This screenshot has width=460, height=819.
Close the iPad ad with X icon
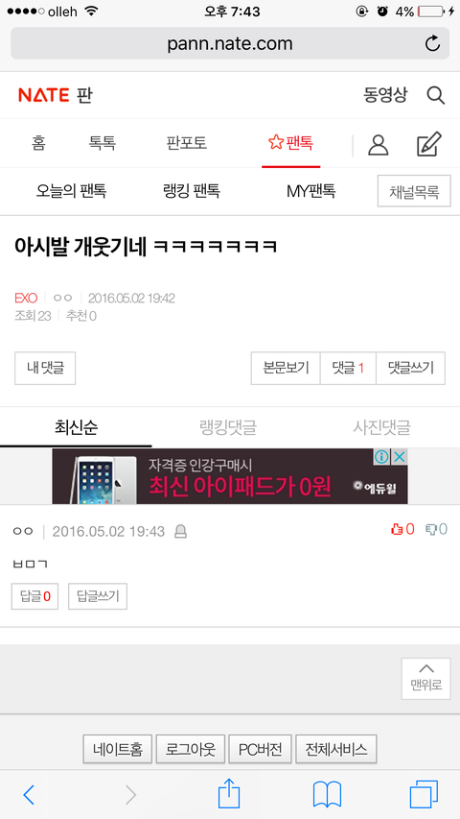[x=399, y=457]
